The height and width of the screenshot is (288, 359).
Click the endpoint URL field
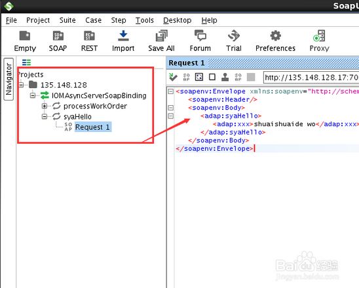pyautogui.click(x=311, y=77)
